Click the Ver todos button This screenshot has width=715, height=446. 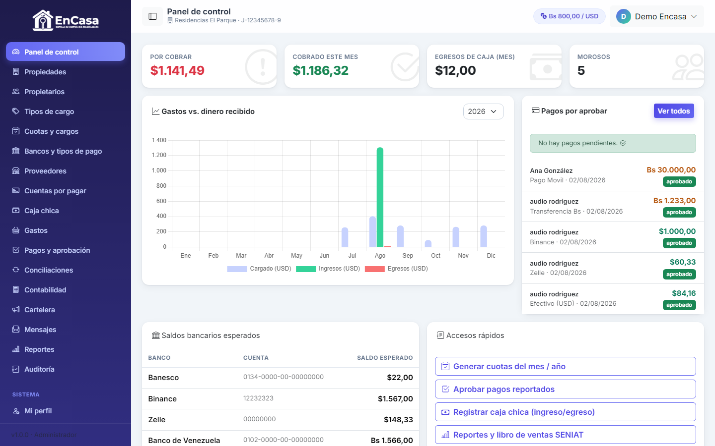click(674, 111)
